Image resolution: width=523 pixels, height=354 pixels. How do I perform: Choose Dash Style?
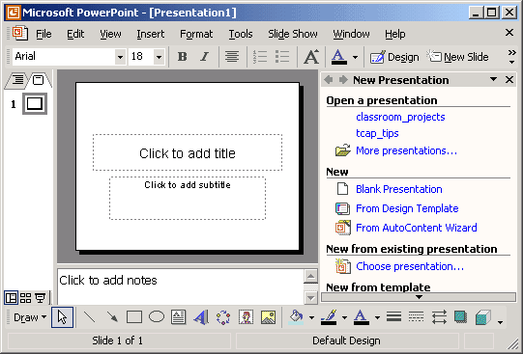pyautogui.click(x=416, y=317)
